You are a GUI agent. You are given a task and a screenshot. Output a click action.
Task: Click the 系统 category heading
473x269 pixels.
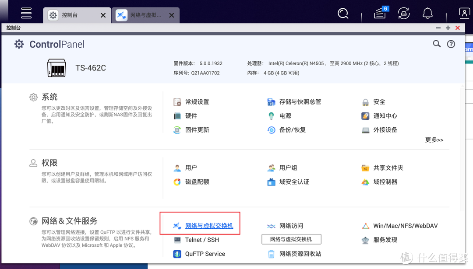49,97
